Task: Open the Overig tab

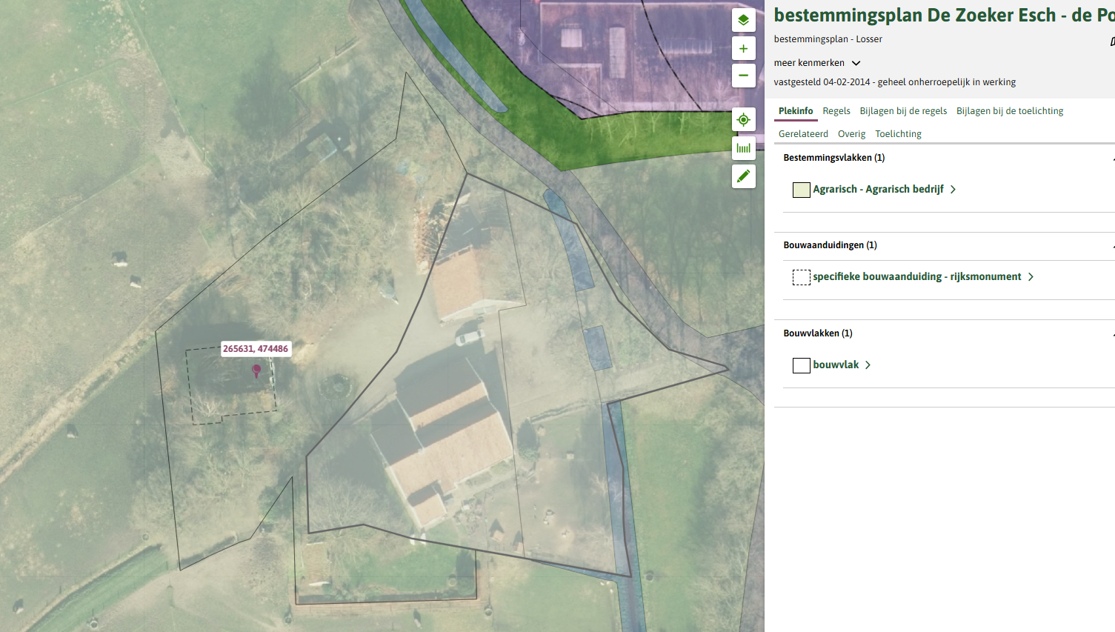Action: coord(851,134)
